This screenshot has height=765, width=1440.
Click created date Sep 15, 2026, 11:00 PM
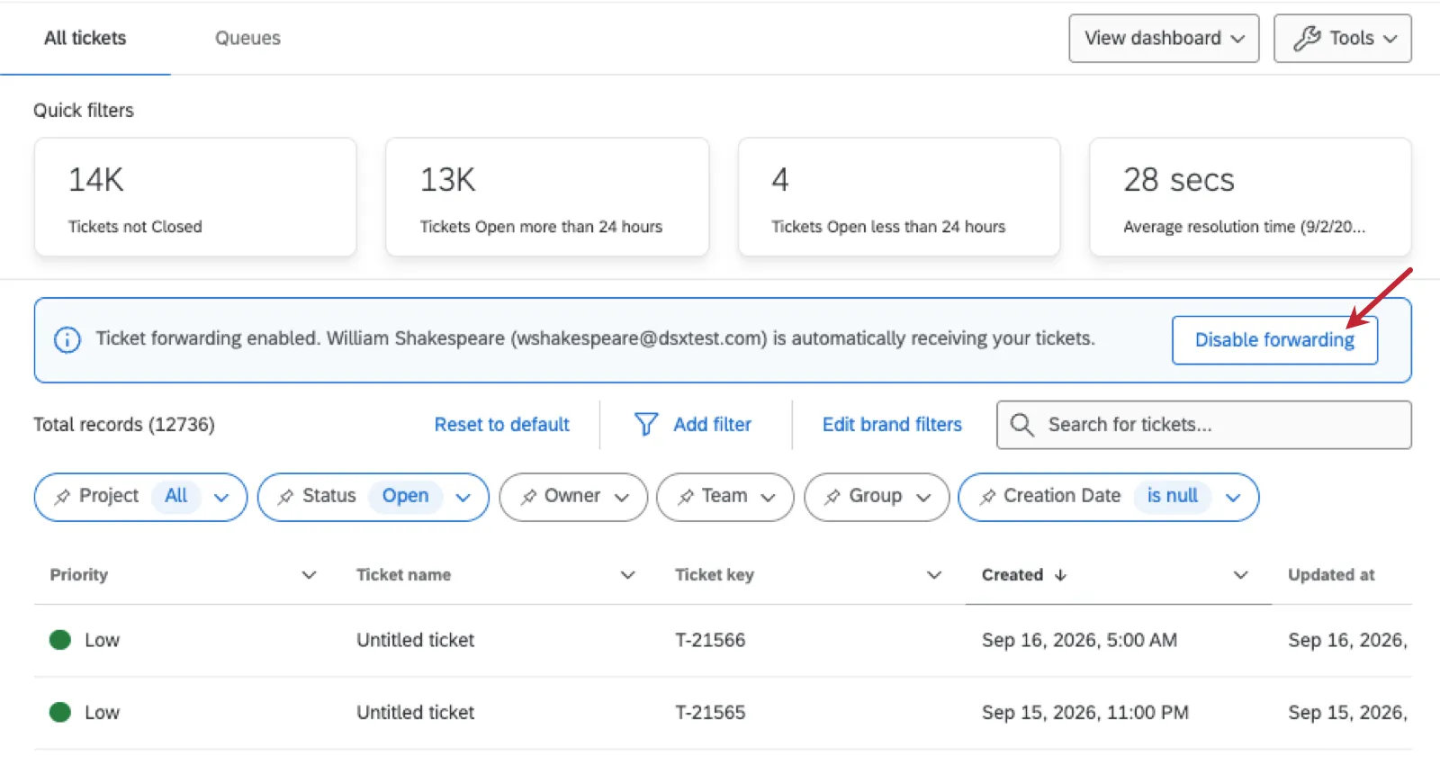(1084, 712)
